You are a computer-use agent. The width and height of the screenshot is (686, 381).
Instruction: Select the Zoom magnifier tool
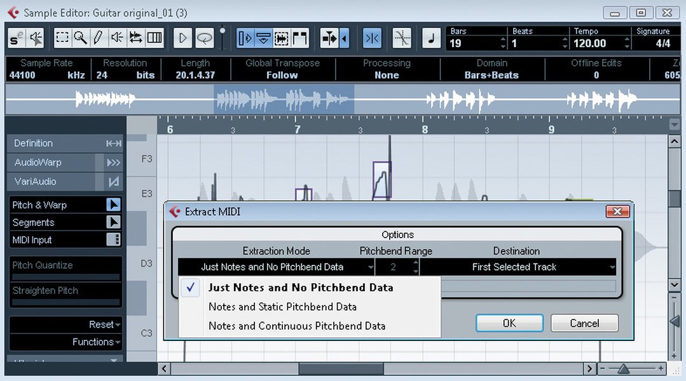tap(80, 38)
